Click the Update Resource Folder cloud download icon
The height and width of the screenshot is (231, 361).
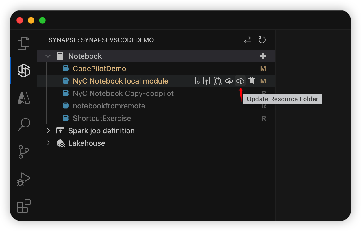click(x=240, y=81)
